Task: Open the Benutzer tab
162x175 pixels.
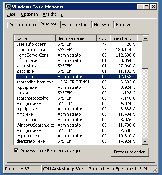Action: click(125, 25)
